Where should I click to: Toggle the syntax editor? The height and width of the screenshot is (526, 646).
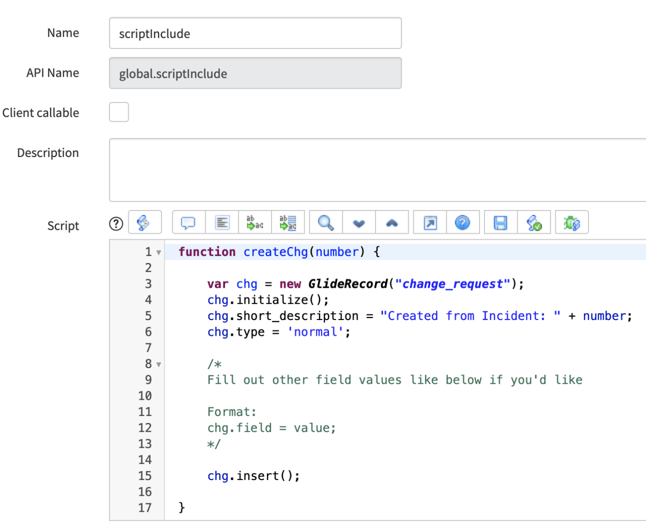145,222
